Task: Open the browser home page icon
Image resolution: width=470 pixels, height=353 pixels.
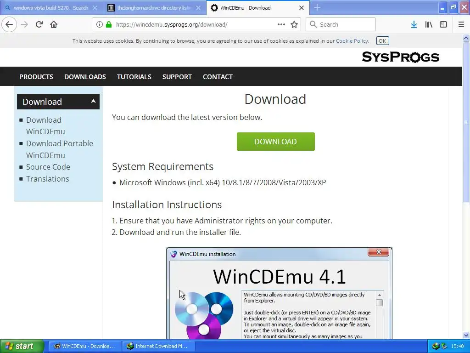Action: (54, 24)
